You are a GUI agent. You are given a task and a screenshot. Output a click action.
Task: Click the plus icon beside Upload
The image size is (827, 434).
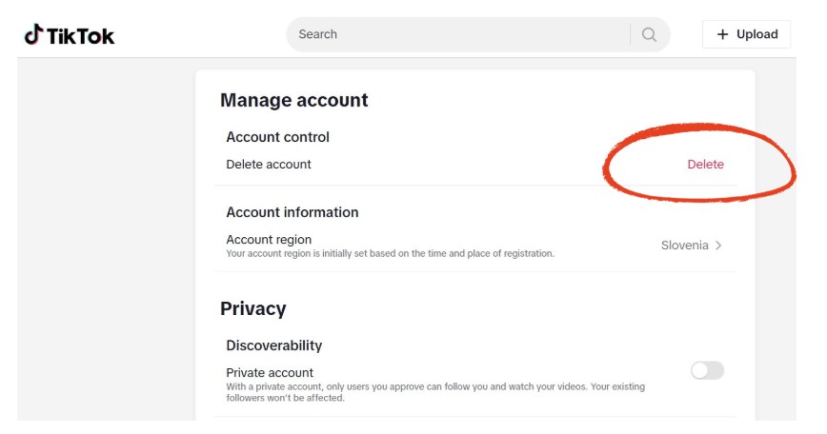pos(722,34)
